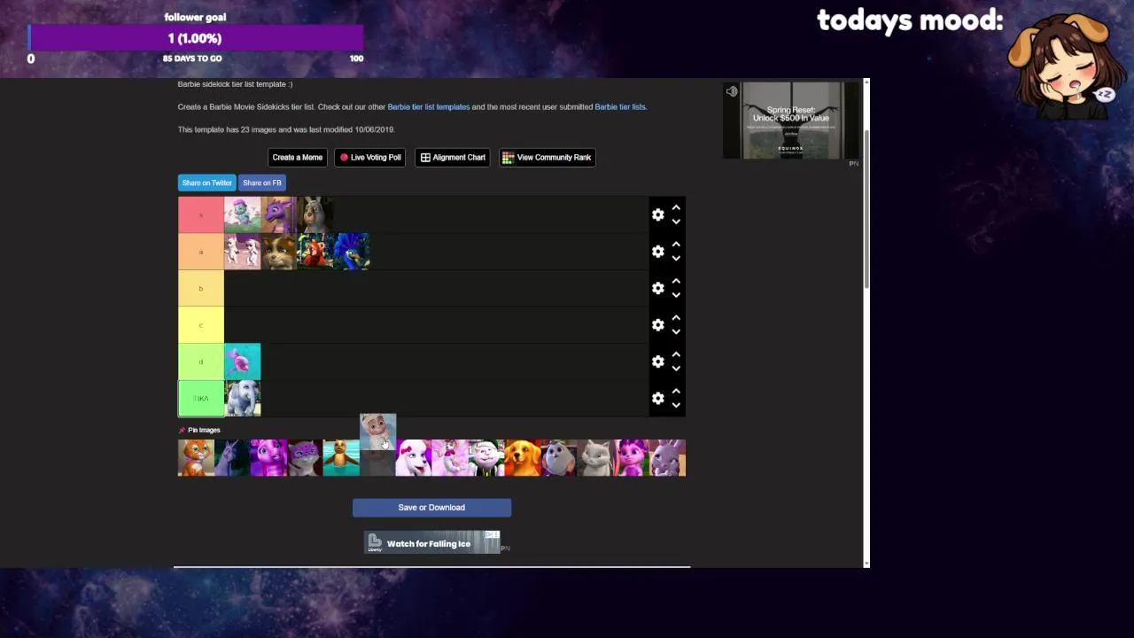The image size is (1134, 638).
Task: Move D tier row down with arrow
Action: click(676, 369)
